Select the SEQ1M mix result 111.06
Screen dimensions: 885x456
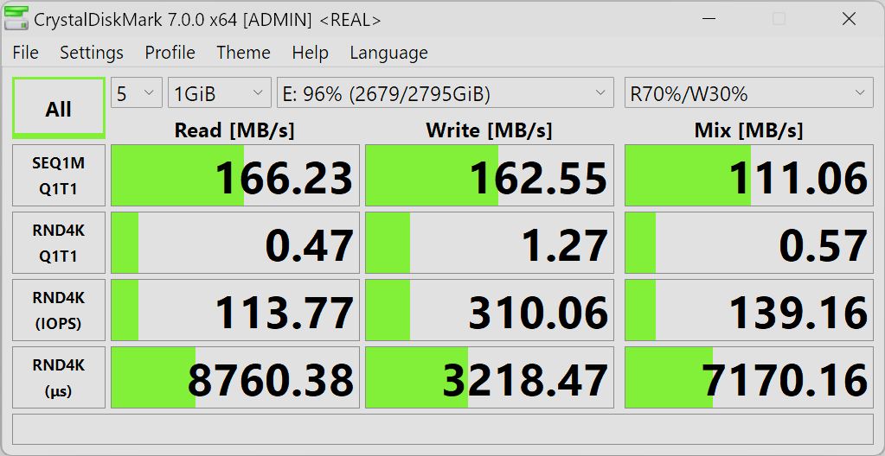pos(748,175)
